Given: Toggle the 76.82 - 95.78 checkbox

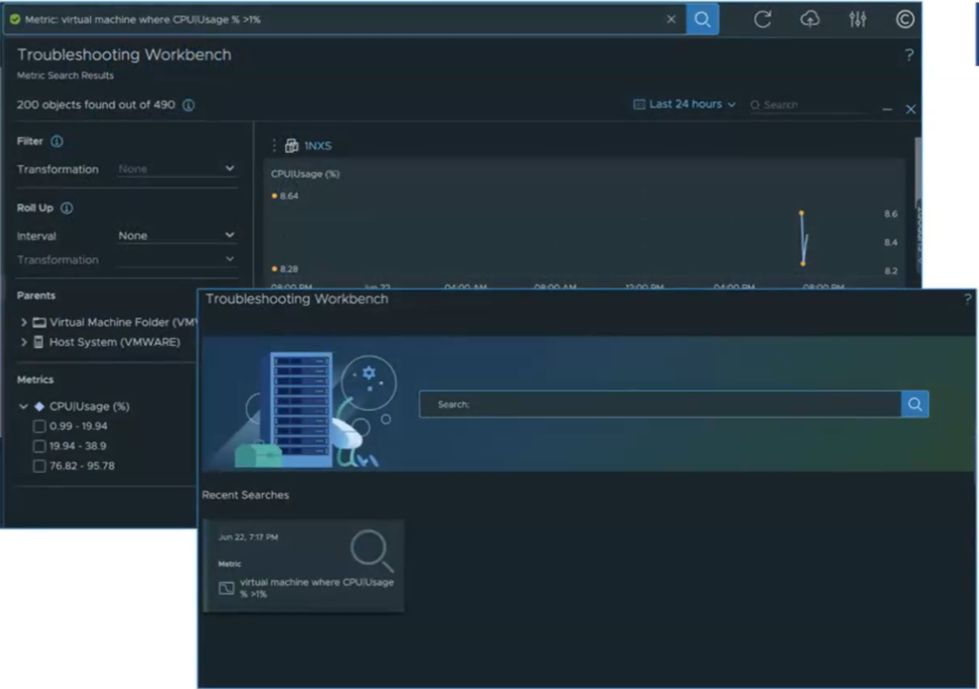Looking at the screenshot, I should pyautogui.click(x=39, y=466).
